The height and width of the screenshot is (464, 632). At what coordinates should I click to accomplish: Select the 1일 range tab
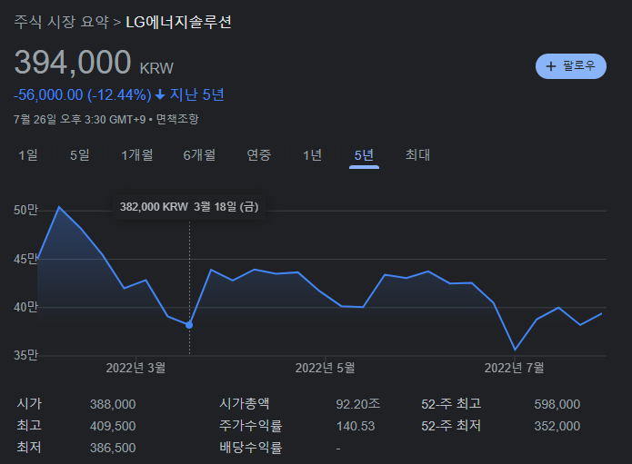tap(28, 155)
